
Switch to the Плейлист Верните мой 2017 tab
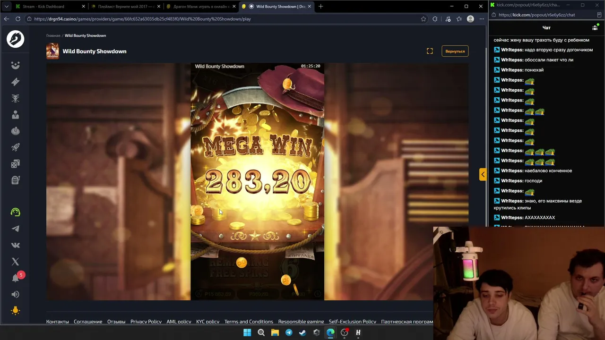tap(126, 7)
